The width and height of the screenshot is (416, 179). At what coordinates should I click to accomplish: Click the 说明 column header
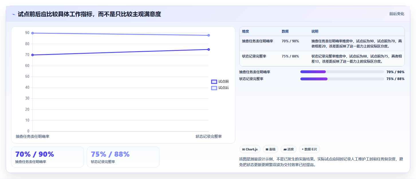coord(315,31)
